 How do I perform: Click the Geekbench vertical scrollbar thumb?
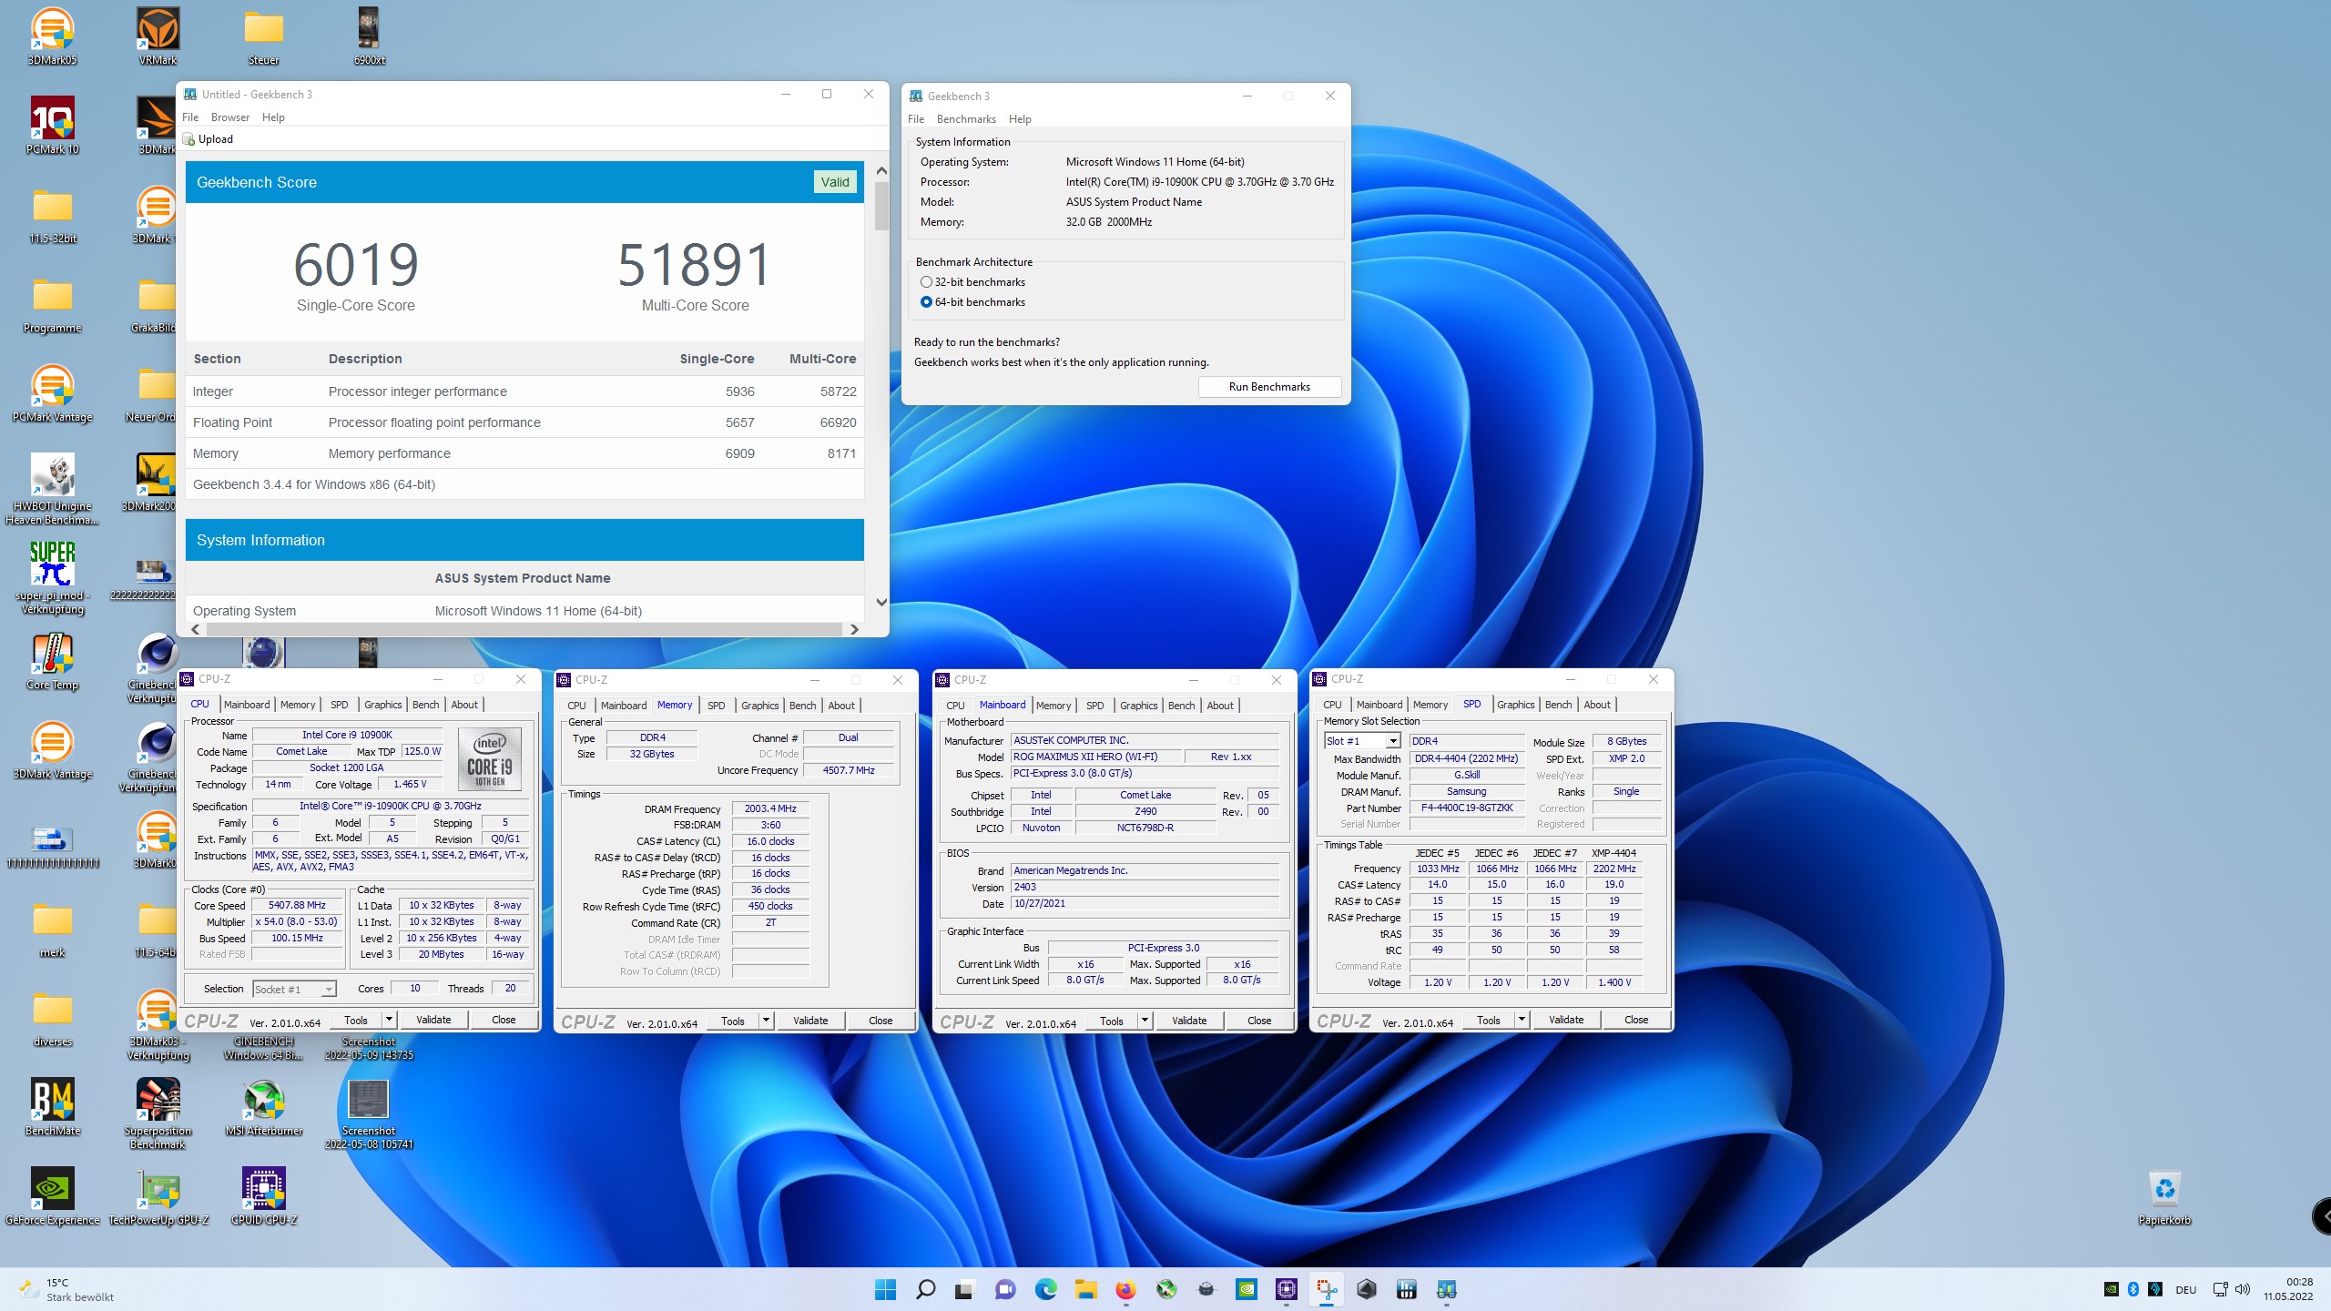(880, 207)
